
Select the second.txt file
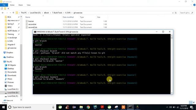(x=32, y=24)
